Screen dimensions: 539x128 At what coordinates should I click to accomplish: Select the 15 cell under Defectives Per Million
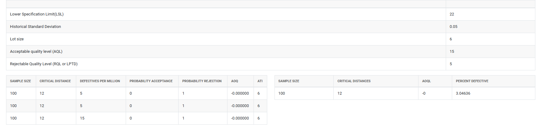pos(82,118)
